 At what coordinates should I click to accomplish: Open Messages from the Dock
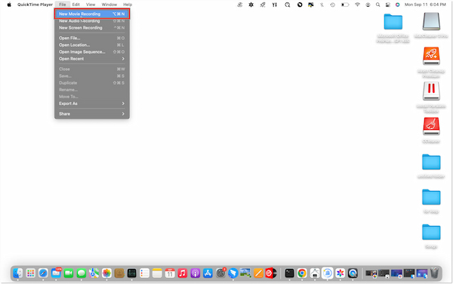pyautogui.click(x=82, y=273)
